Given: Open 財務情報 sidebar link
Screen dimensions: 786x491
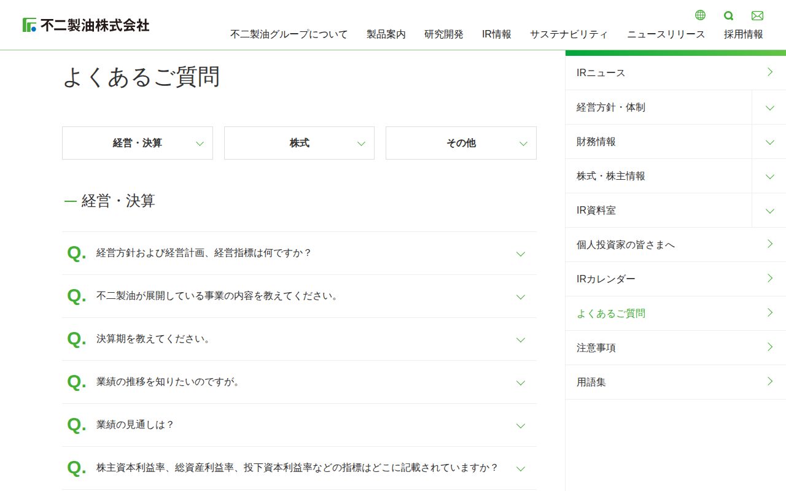Looking at the screenshot, I should pyautogui.click(x=658, y=142).
